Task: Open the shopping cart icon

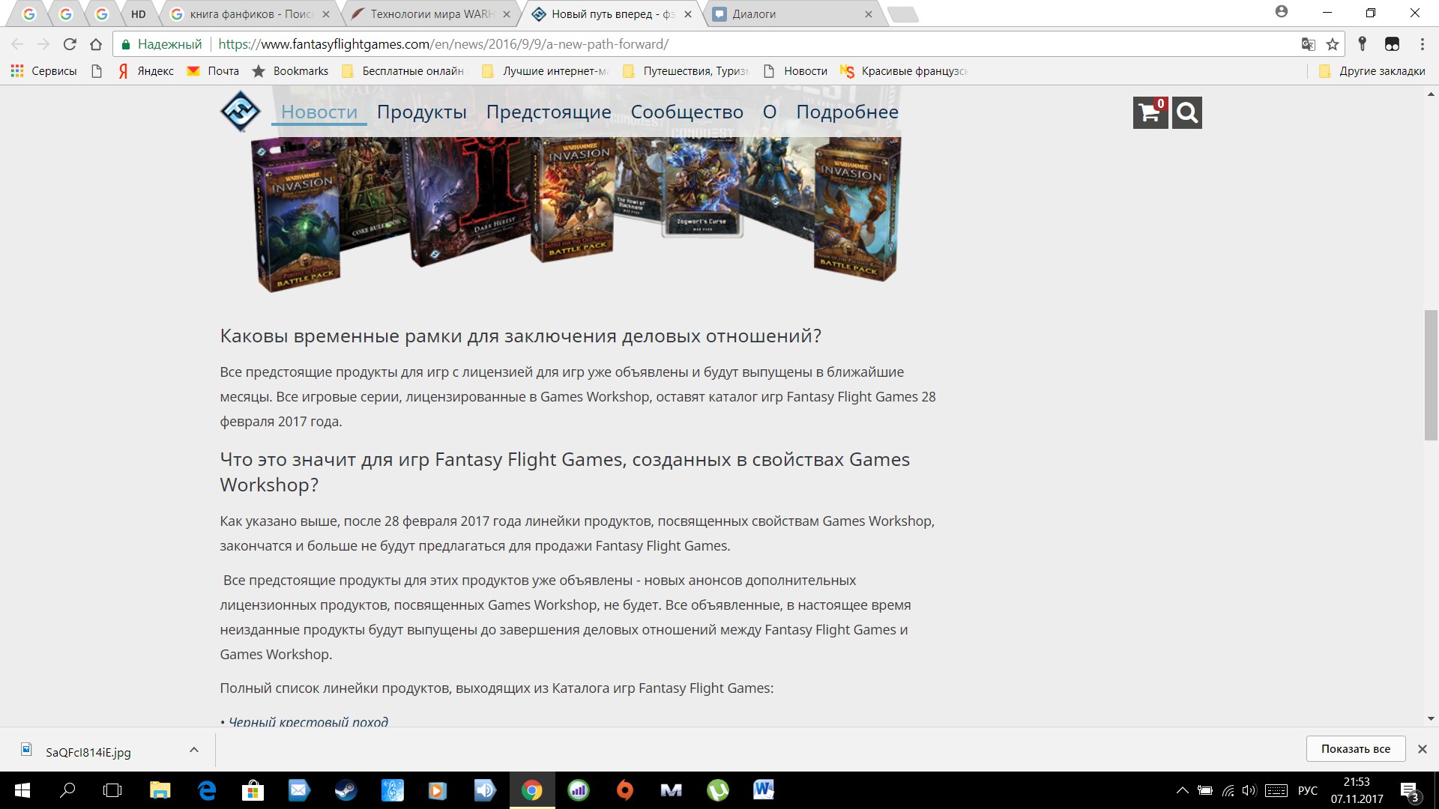Action: pyautogui.click(x=1150, y=112)
